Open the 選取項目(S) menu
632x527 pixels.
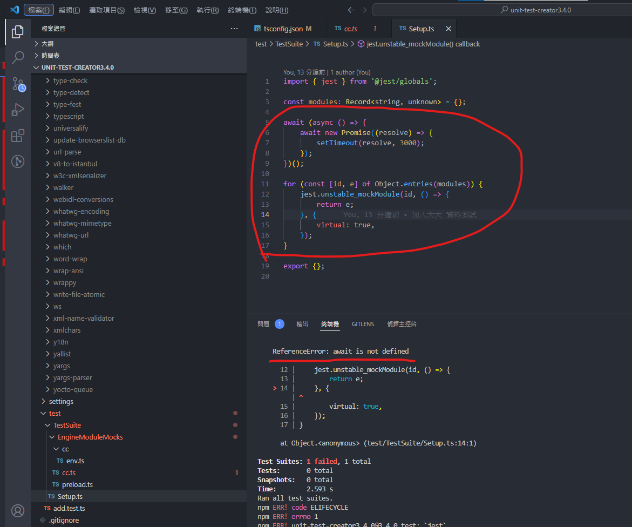(107, 10)
